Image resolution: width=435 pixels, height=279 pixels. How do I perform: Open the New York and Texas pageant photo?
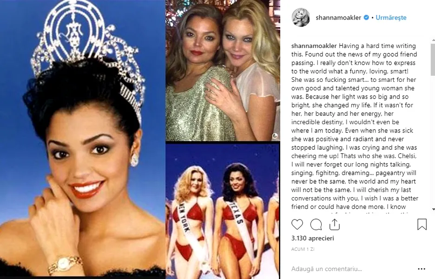[223, 211]
